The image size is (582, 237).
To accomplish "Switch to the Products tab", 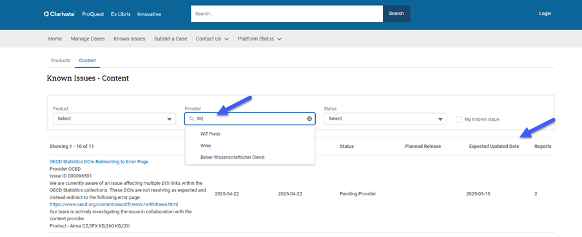I will pyautogui.click(x=61, y=60).
